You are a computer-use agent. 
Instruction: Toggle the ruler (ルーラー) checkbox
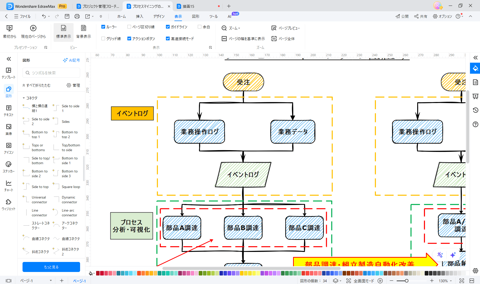click(x=103, y=27)
